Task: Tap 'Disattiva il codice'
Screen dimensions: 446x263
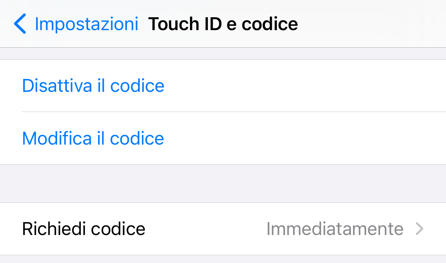Action: pyautogui.click(x=93, y=86)
